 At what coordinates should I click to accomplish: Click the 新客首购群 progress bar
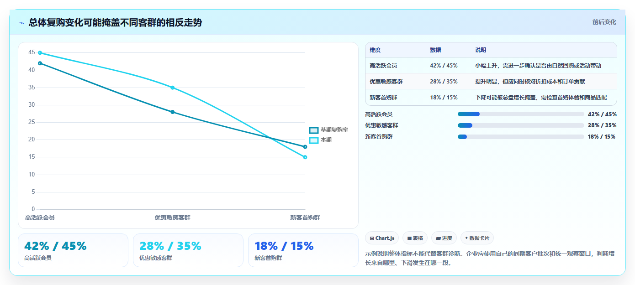pos(521,137)
